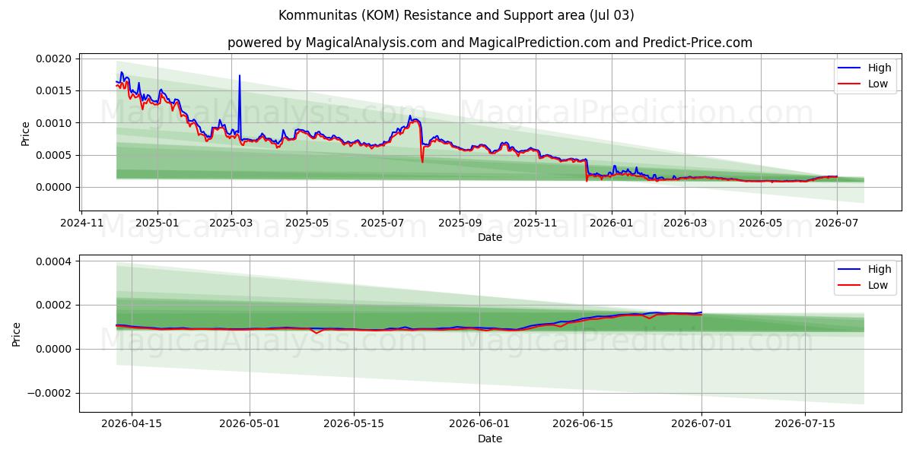The image size is (913, 456).
Task: Click the end of the High line in the bottom chart
Action: tap(701, 312)
